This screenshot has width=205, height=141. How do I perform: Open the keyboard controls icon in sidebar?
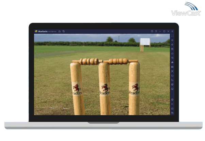tap(172, 53)
